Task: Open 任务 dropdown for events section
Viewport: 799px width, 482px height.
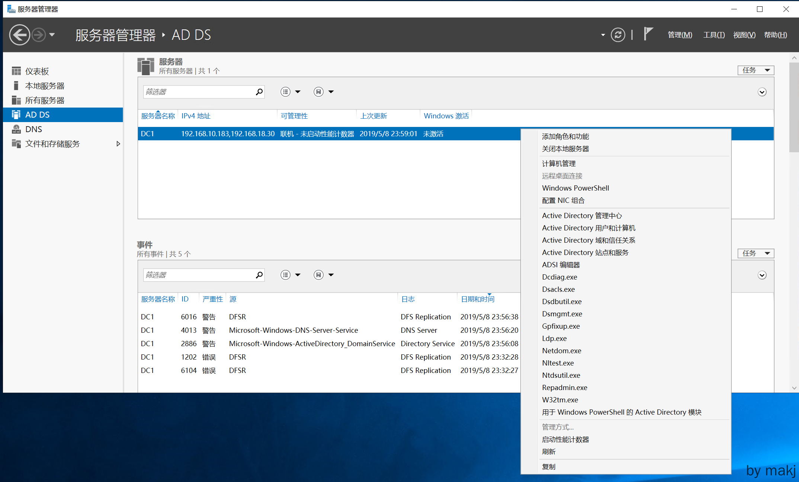Action: [x=755, y=253]
